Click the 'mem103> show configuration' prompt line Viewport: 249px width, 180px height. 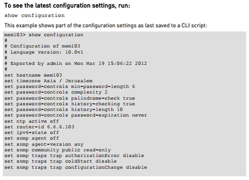[44, 35]
